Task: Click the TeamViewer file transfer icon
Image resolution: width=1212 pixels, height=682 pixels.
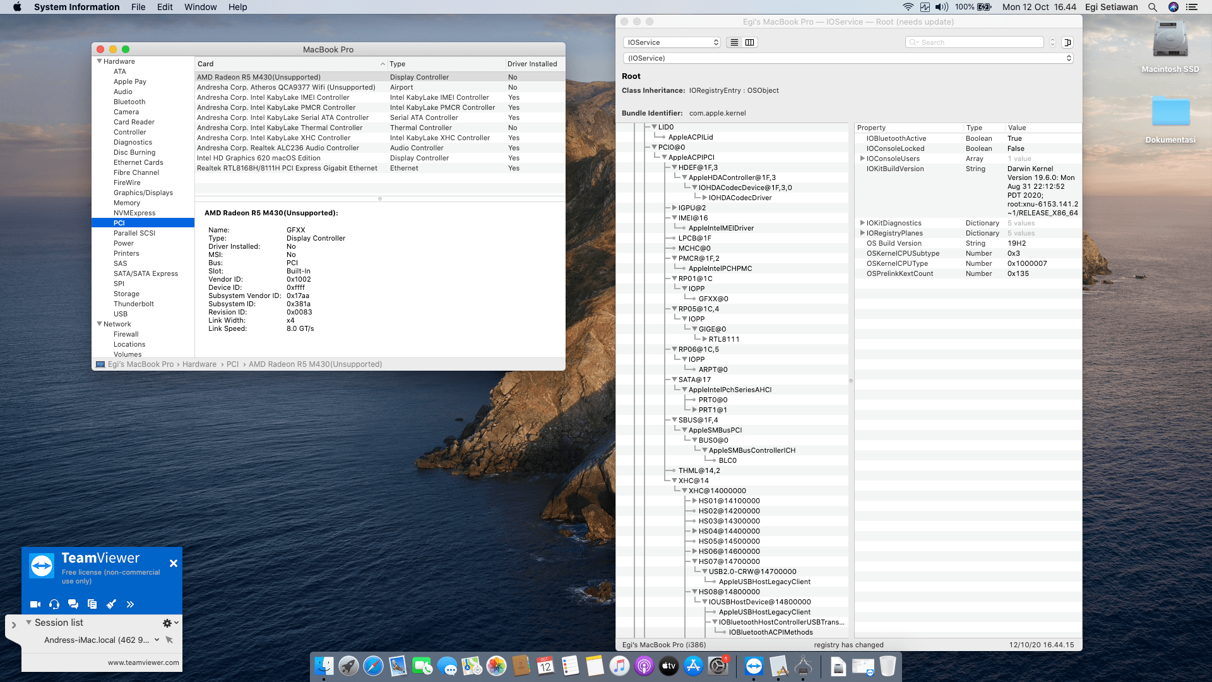Action: pos(92,604)
